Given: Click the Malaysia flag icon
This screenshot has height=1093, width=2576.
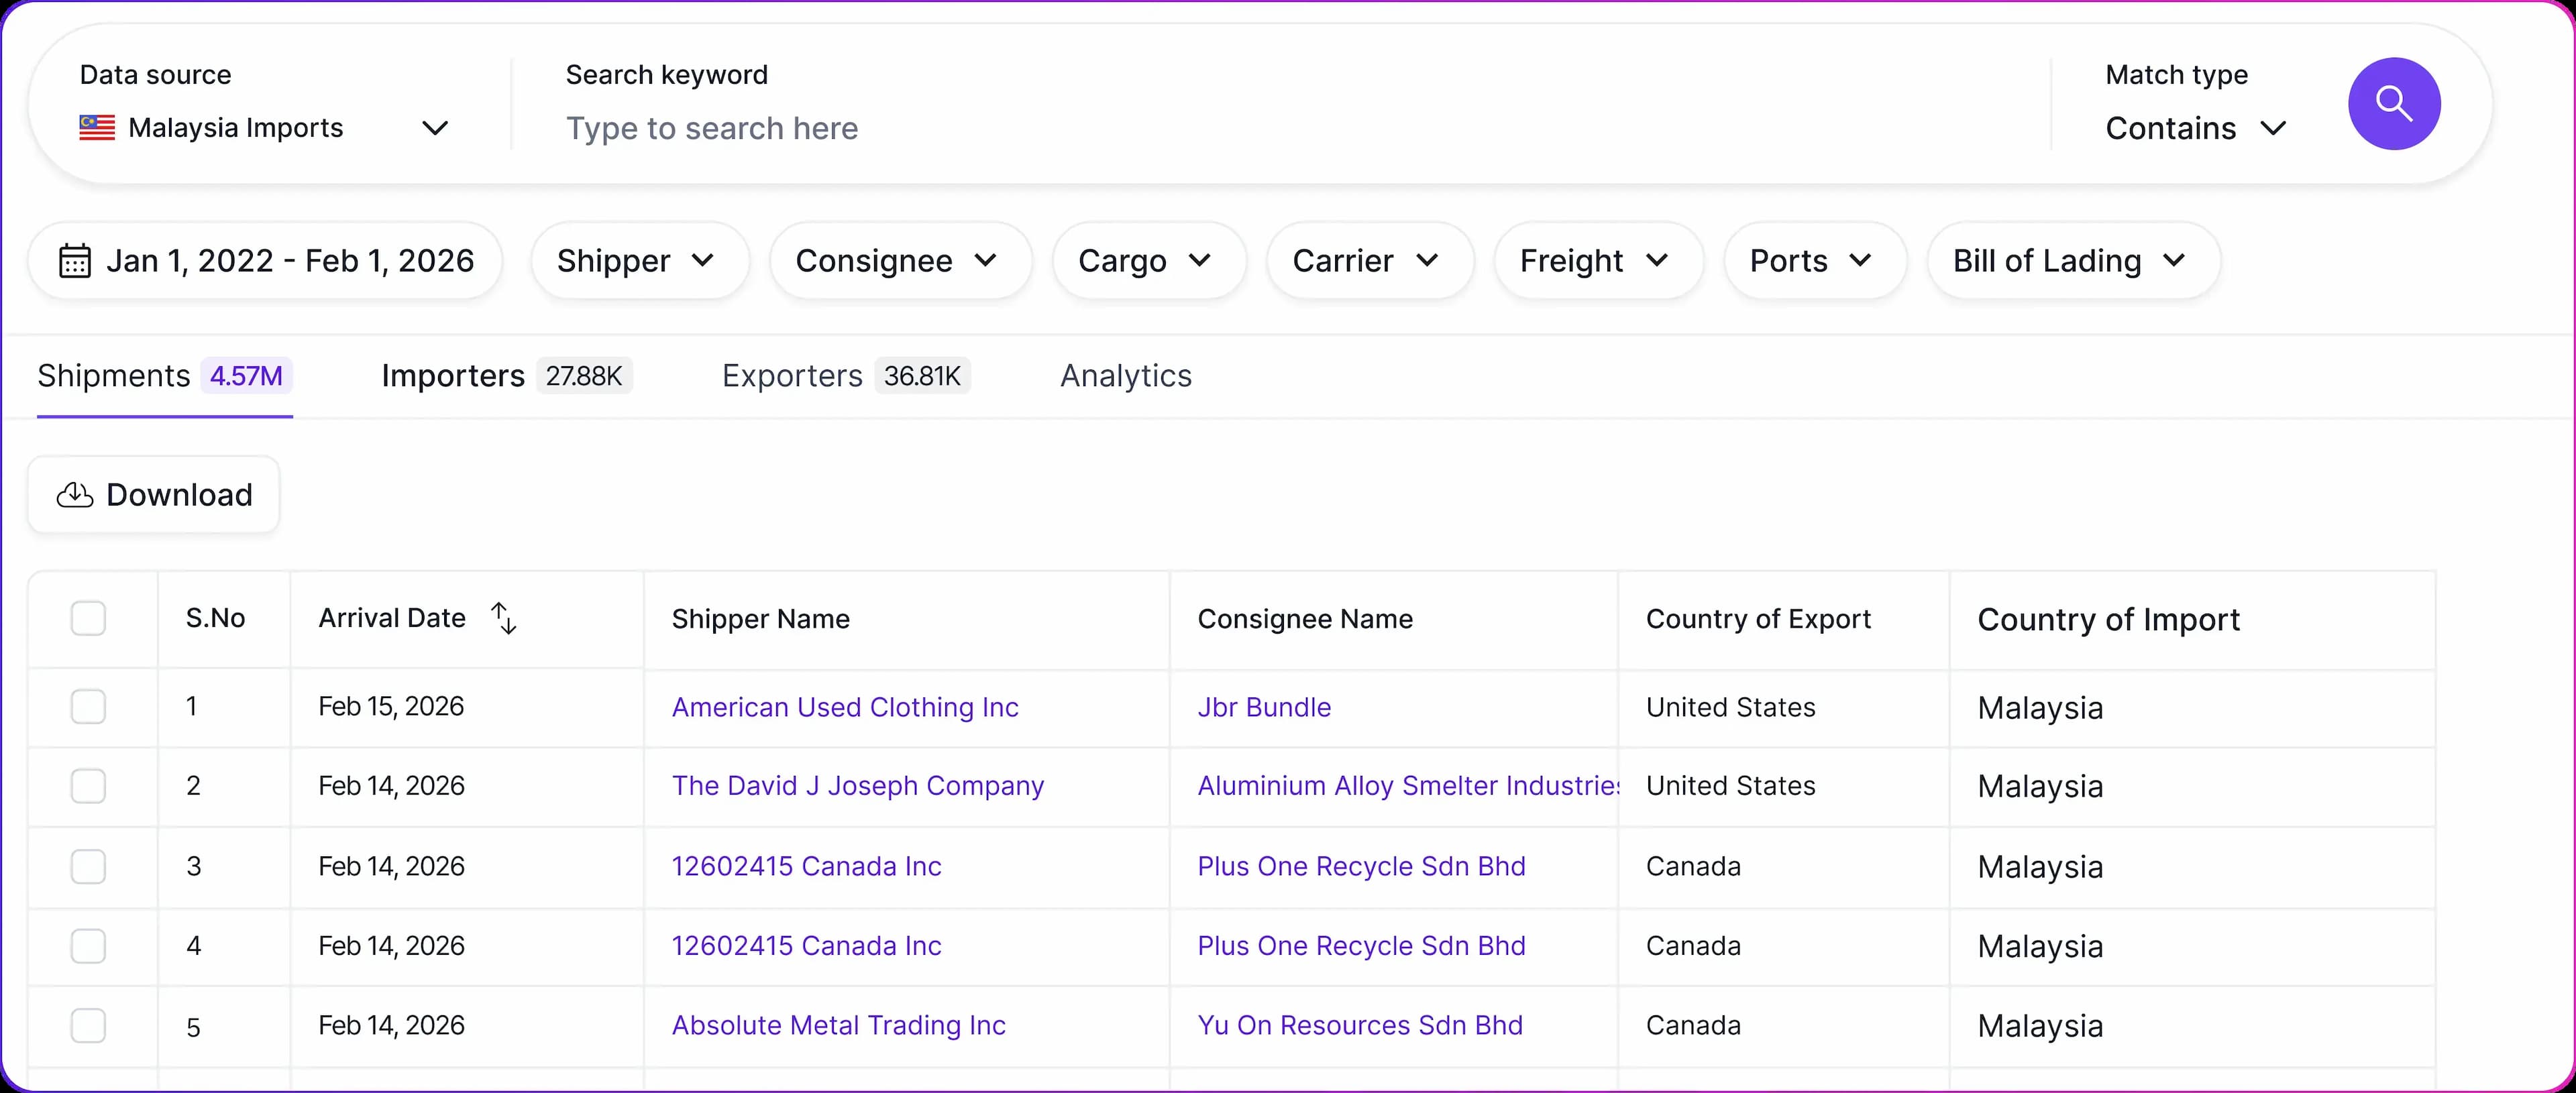Looking at the screenshot, I should (97, 128).
